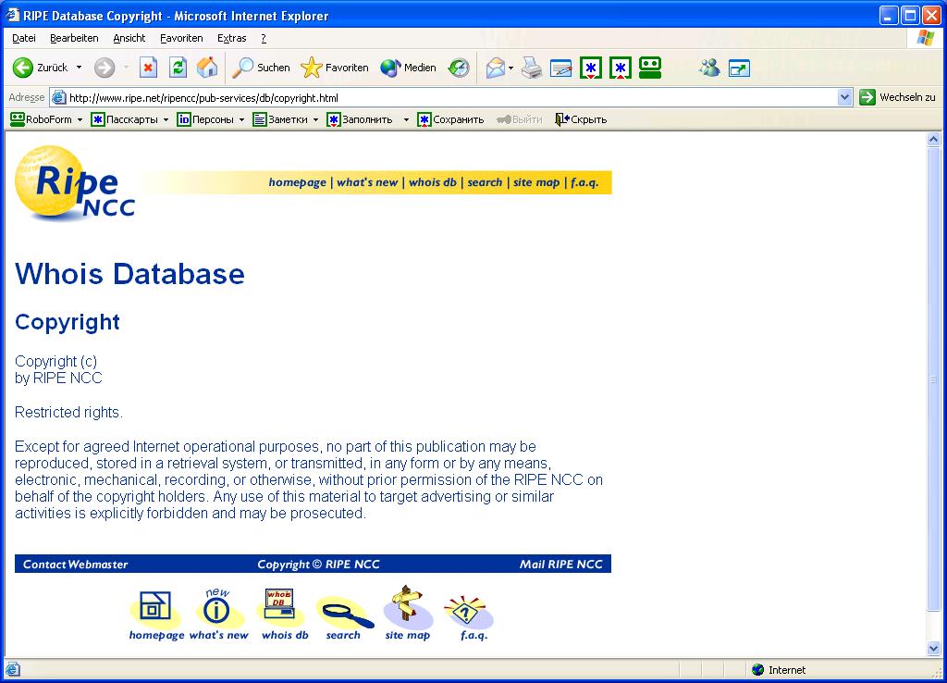
Task: Click the Edit page toolbar icon
Action: click(561, 68)
